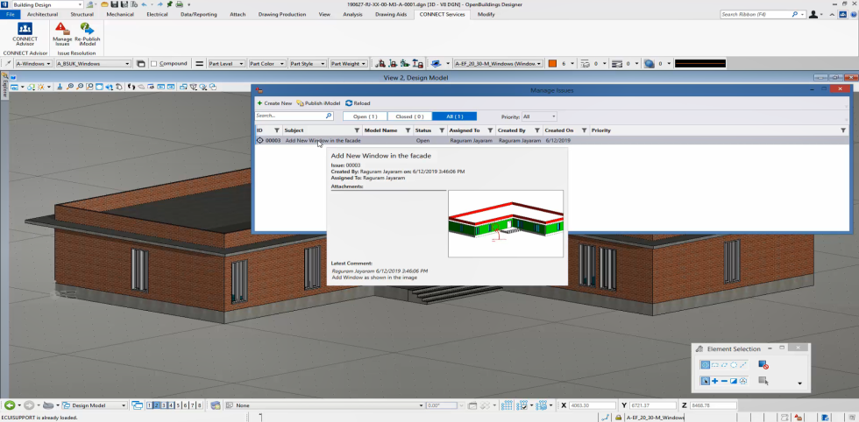Click the black line preview swatch
The image size is (859, 422).
700,64
